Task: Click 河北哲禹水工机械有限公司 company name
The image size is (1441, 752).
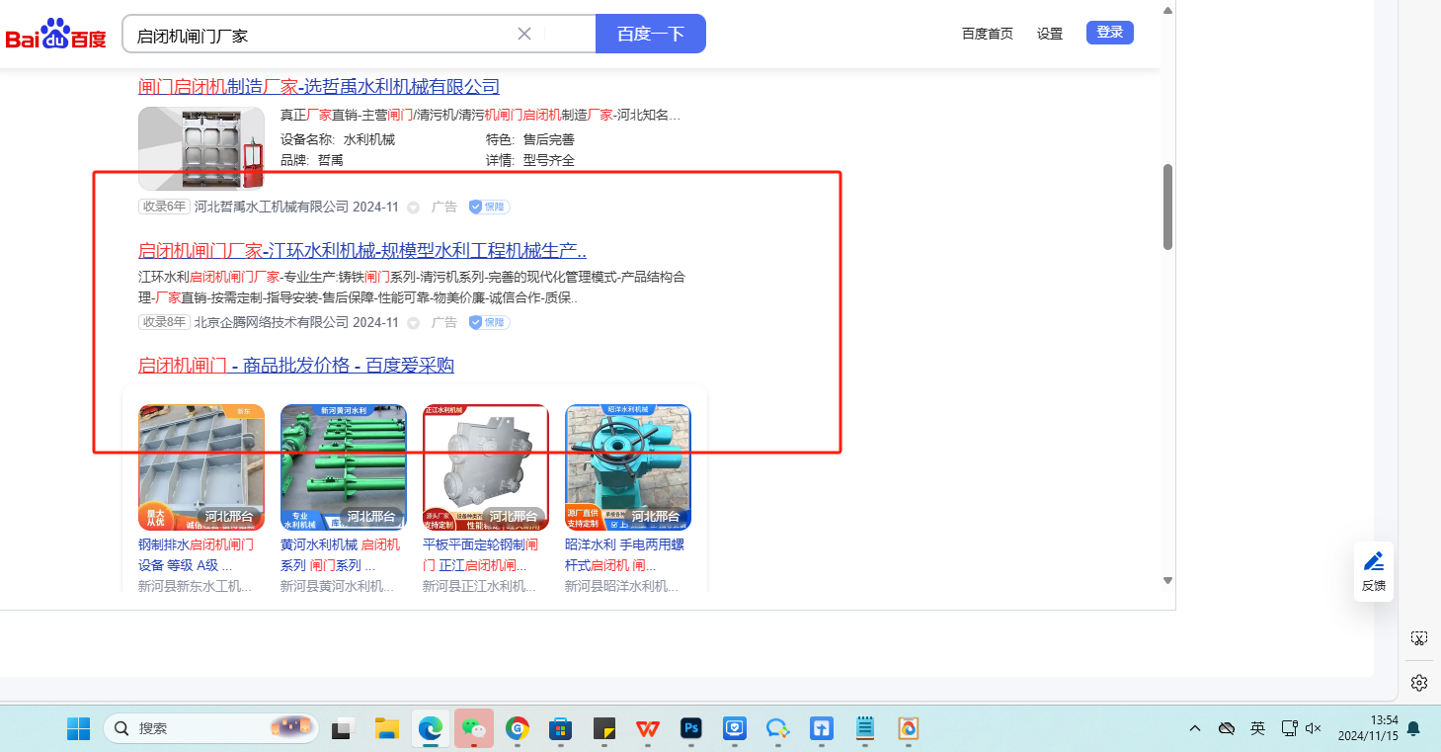Action: (272, 208)
